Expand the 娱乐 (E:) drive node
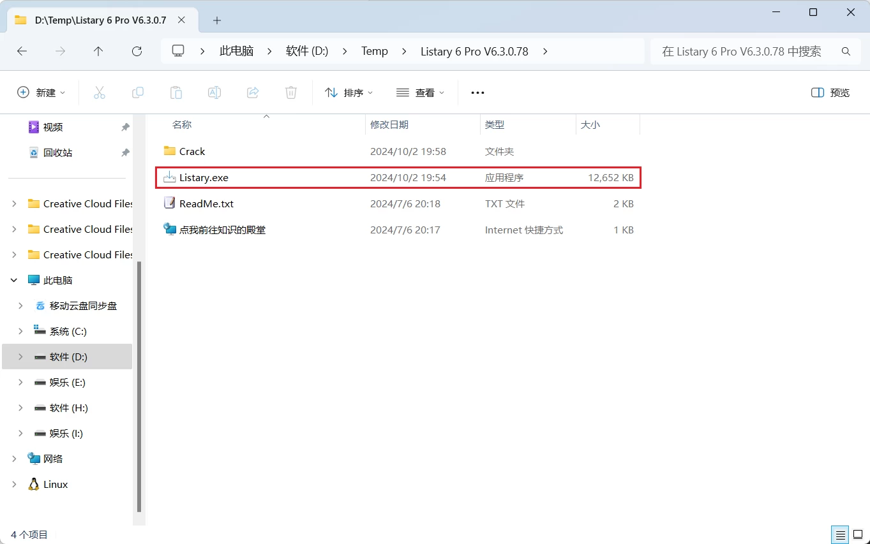This screenshot has height=544, width=870. [x=20, y=382]
